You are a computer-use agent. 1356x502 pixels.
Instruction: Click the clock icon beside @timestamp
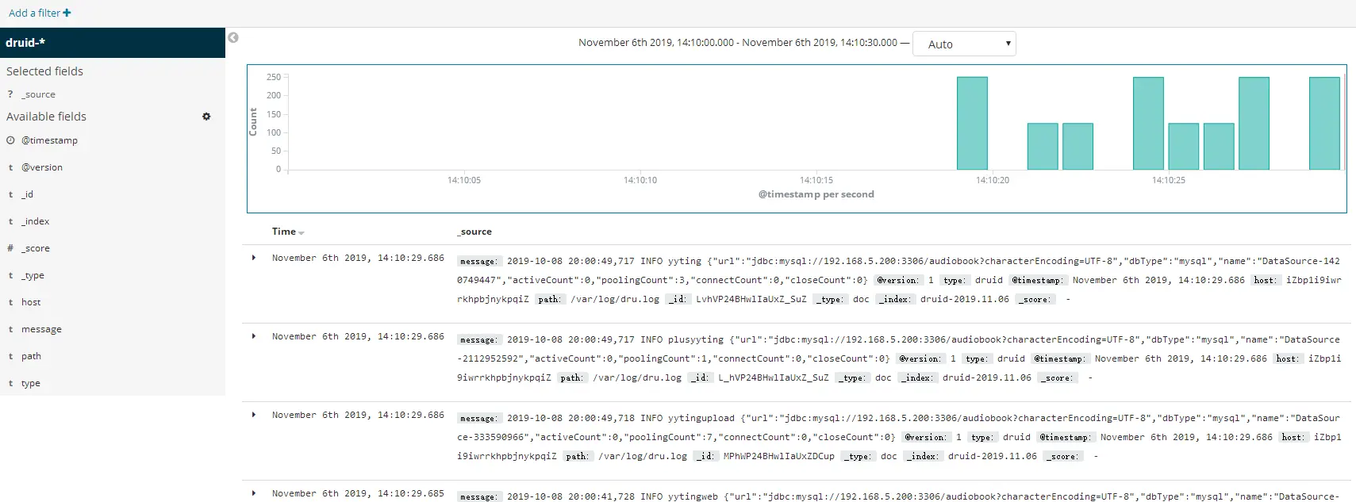(10, 140)
